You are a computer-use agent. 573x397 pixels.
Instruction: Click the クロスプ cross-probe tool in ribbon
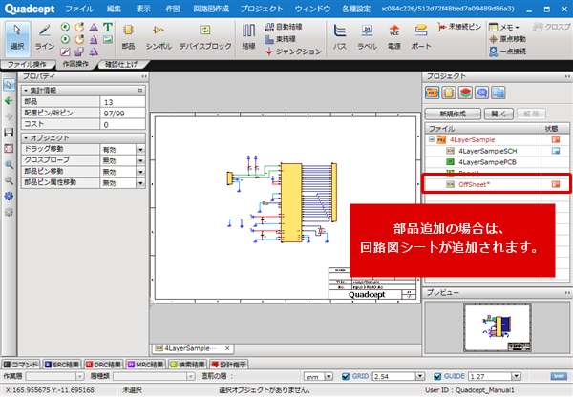(x=552, y=27)
